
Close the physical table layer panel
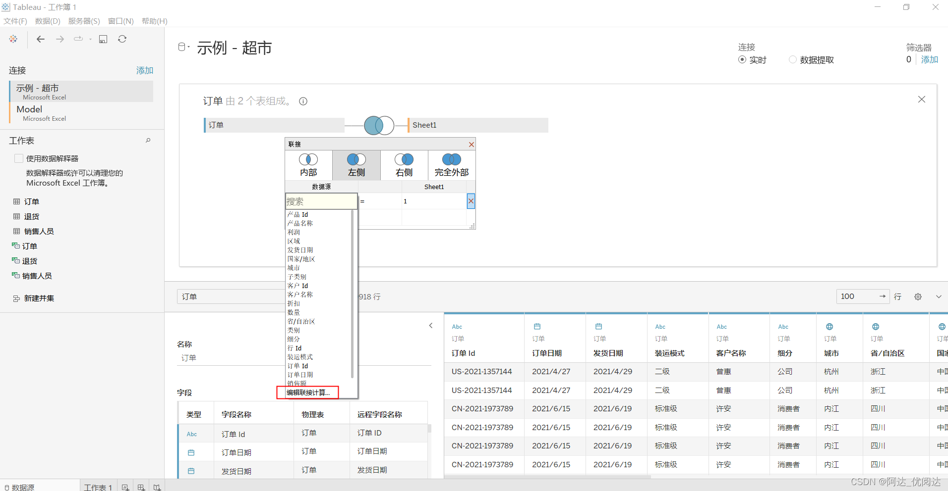(921, 99)
